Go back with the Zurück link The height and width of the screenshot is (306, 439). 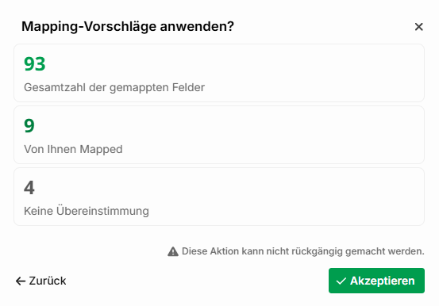(40, 281)
